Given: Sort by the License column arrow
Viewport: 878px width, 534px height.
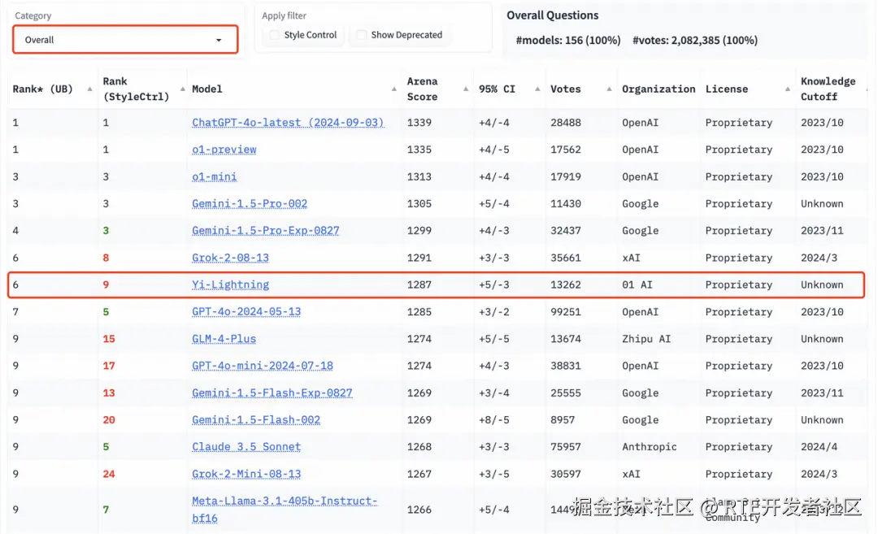Looking at the screenshot, I should (x=788, y=89).
